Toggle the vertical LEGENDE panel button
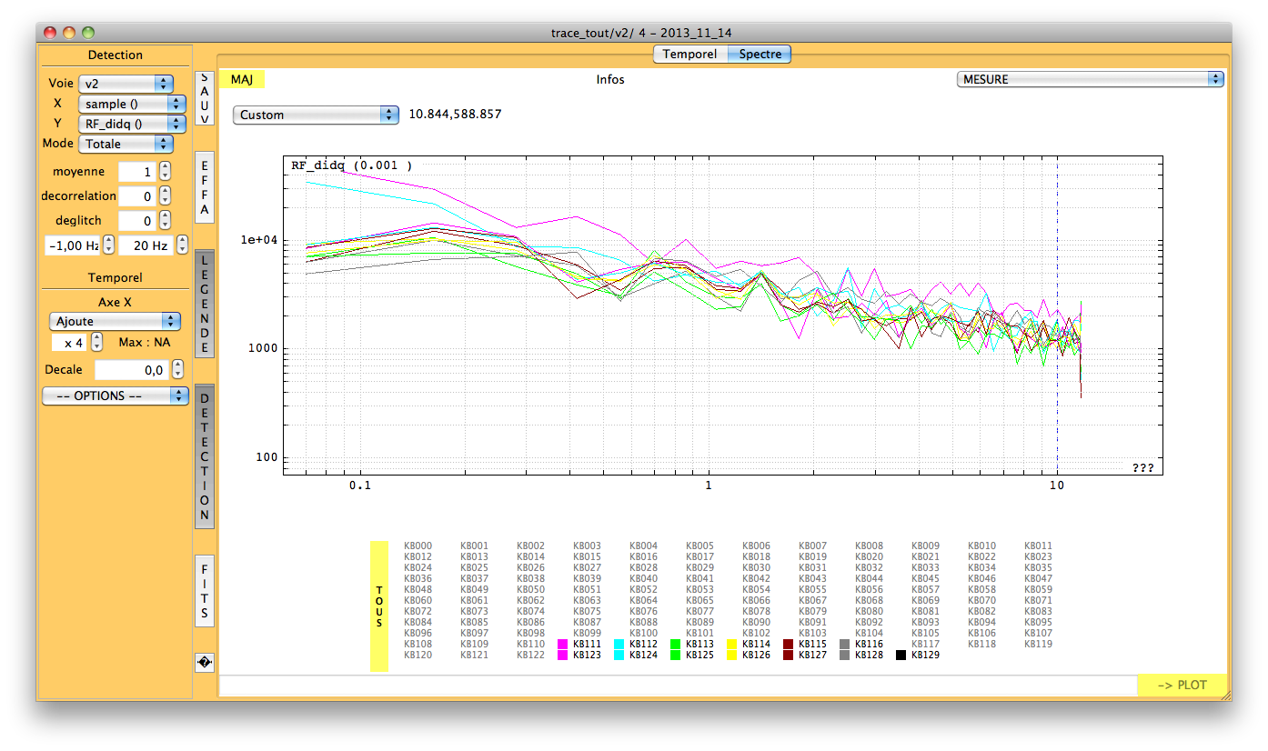This screenshot has width=1268, height=751. [x=205, y=304]
